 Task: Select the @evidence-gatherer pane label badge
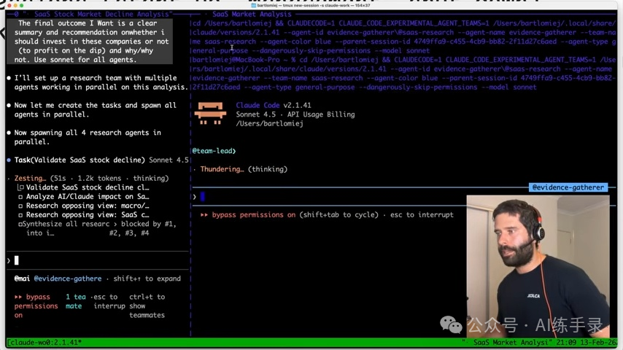(x=568, y=187)
